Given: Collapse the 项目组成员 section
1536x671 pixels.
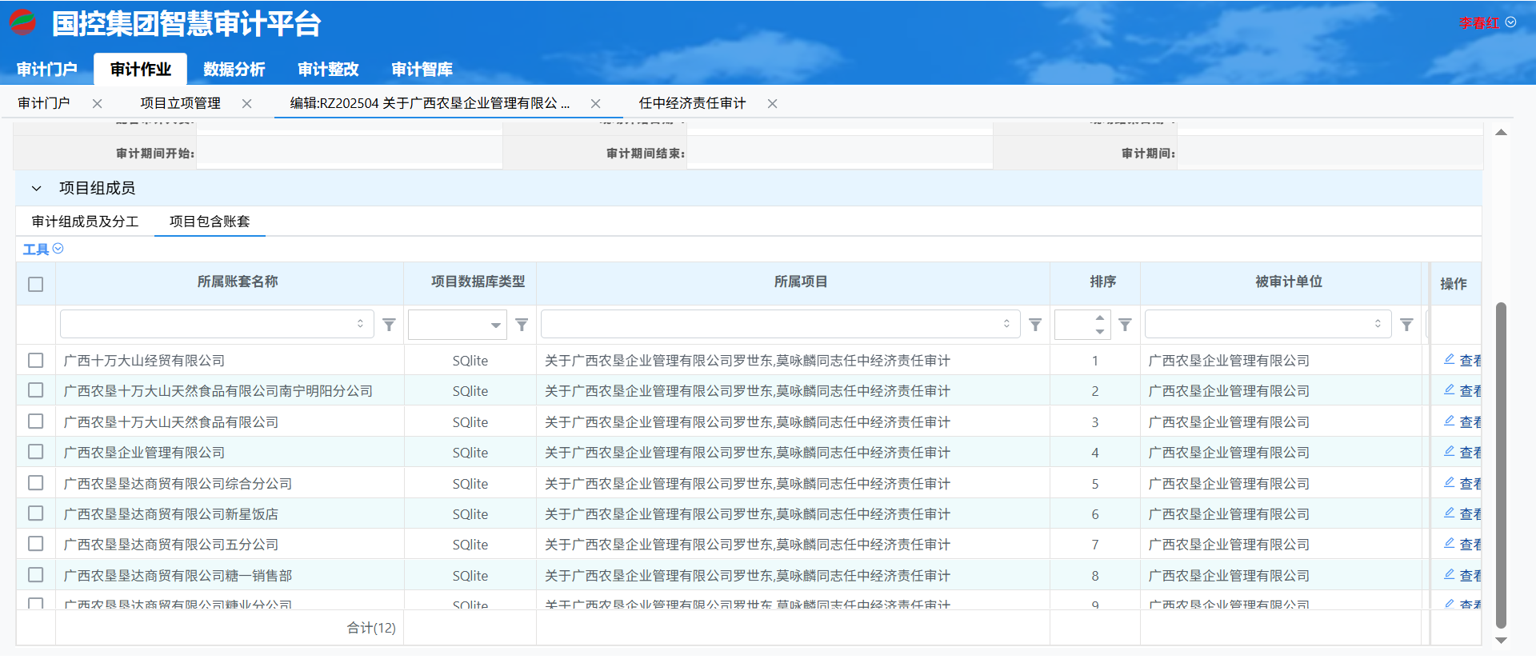Looking at the screenshot, I should (x=36, y=189).
